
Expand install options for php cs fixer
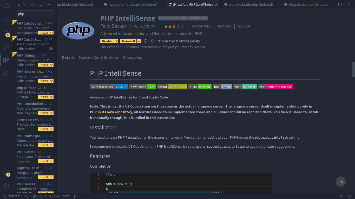[51, 97]
